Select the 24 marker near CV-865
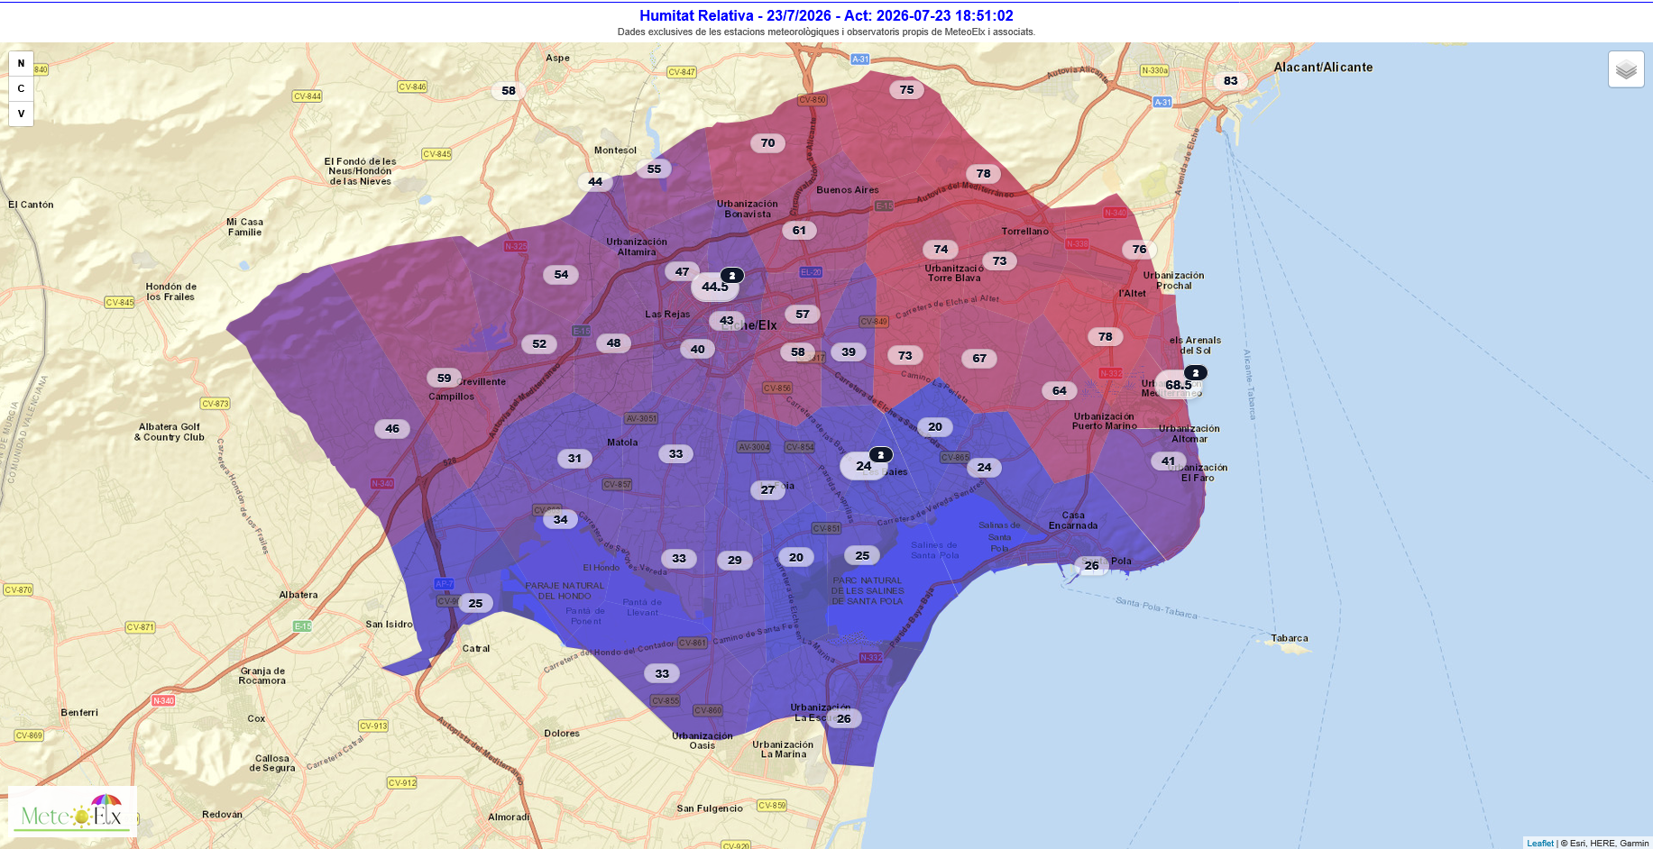This screenshot has width=1653, height=849. pos(985,467)
